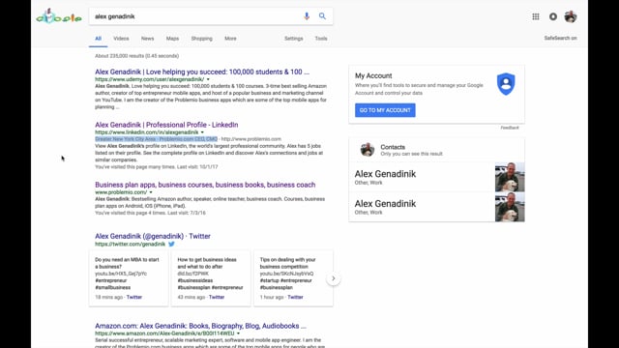Open second Alex Genadinik contact photo
This screenshot has height=348, width=619.
tap(510, 207)
